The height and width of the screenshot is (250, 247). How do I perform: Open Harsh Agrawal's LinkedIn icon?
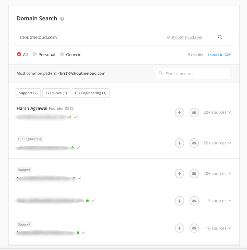click(x=67, y=109)
